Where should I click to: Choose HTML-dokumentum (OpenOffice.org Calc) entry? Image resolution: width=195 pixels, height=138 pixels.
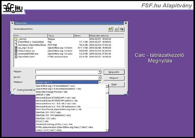point(64,127)
